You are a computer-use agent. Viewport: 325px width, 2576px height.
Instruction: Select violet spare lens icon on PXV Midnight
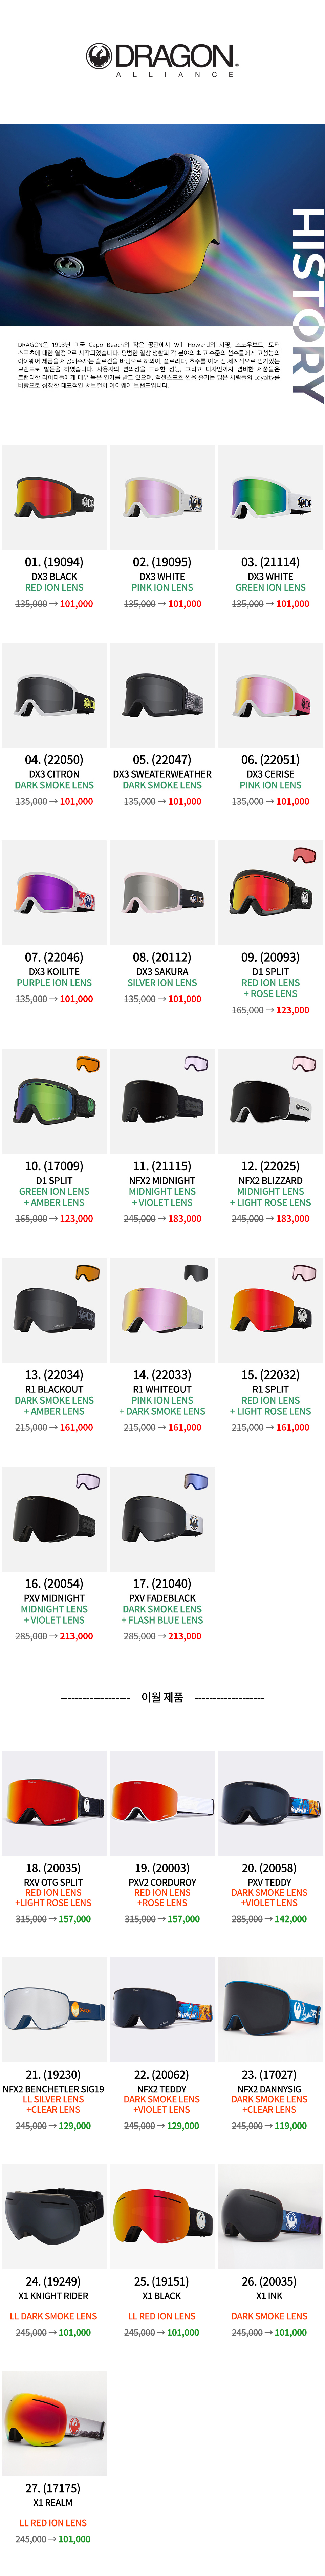click(x=88, y=1482)
